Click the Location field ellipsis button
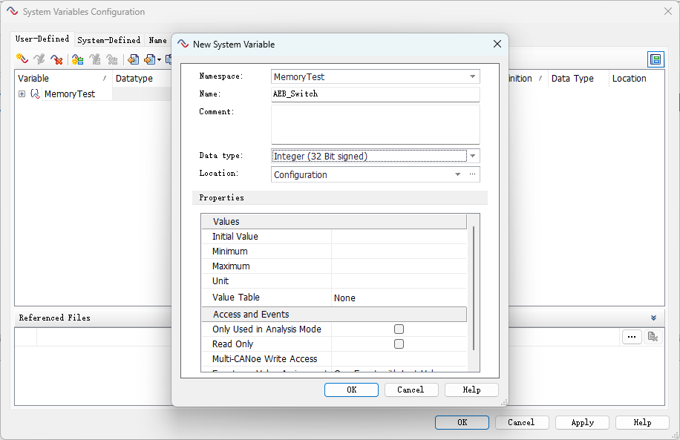Screen dimensions: 680x440 tap(472, 174)
